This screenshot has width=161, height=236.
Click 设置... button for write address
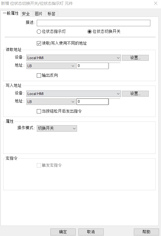point(135,94)
